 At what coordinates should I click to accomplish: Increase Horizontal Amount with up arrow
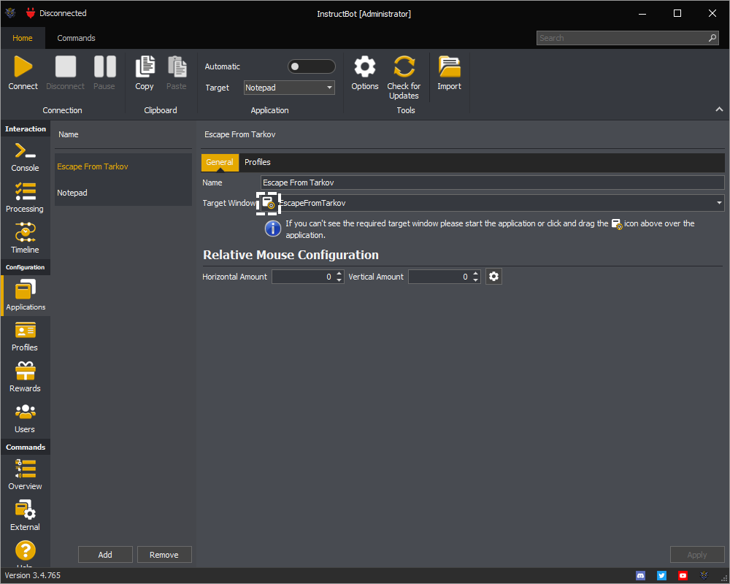coord(339,274)
